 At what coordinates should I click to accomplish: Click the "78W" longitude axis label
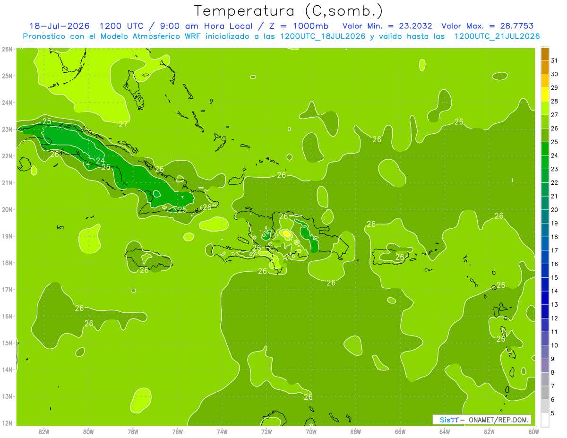(133, 431)
